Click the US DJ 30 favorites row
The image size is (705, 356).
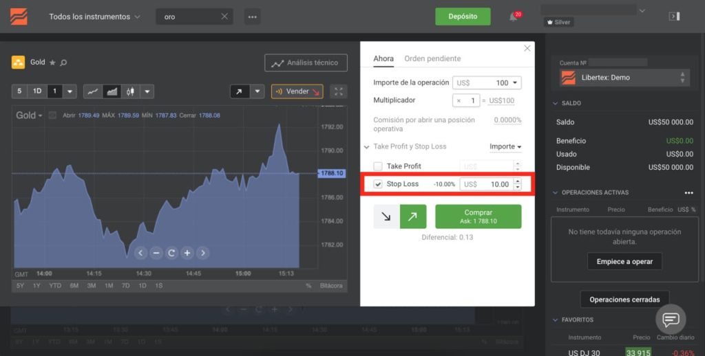624,353
